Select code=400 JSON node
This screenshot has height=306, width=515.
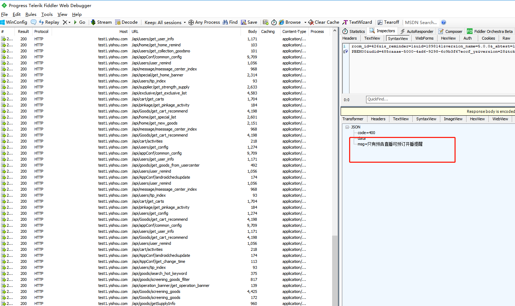tap(366, 133)
